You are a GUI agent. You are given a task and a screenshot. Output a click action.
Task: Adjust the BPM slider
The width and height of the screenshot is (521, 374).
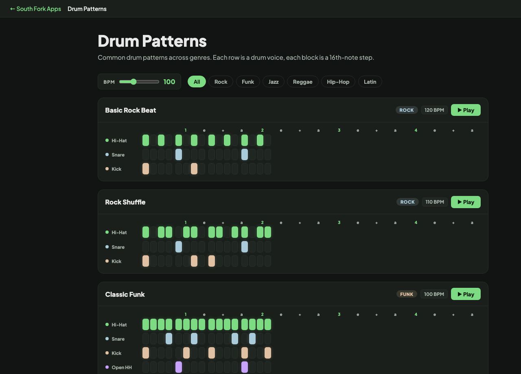coord(139,82)
